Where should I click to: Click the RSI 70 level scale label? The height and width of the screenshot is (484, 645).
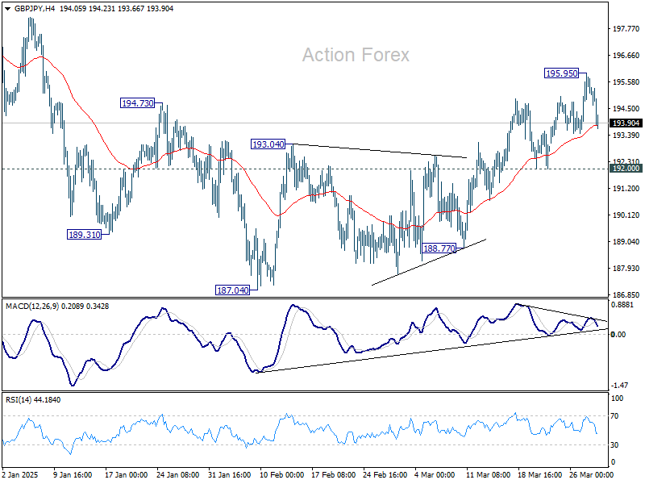coord(614,416)
